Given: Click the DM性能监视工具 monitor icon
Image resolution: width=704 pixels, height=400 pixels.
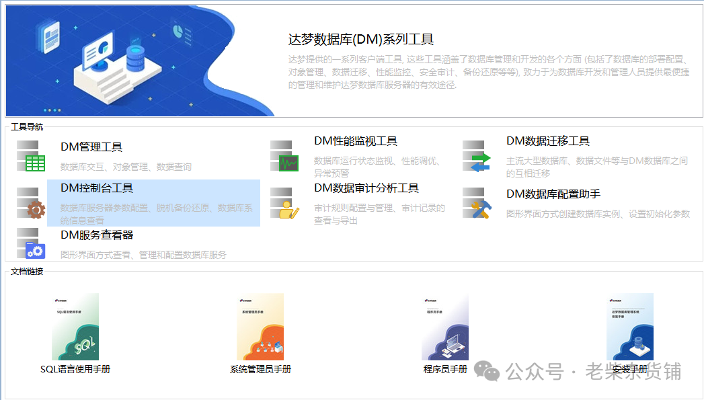Looking at the screenshot, I should (284, 156).
